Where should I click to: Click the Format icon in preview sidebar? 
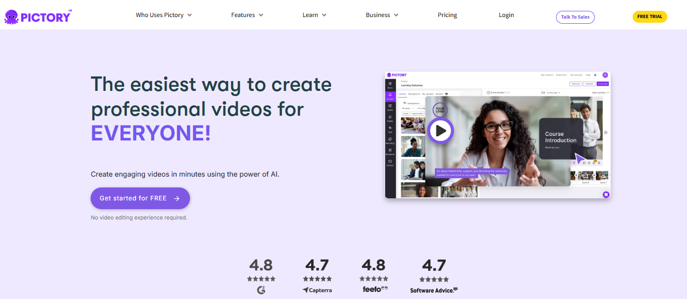pos(390,163)
